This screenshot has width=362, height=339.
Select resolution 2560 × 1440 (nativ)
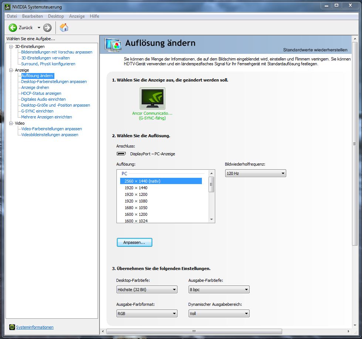(161, 181)
